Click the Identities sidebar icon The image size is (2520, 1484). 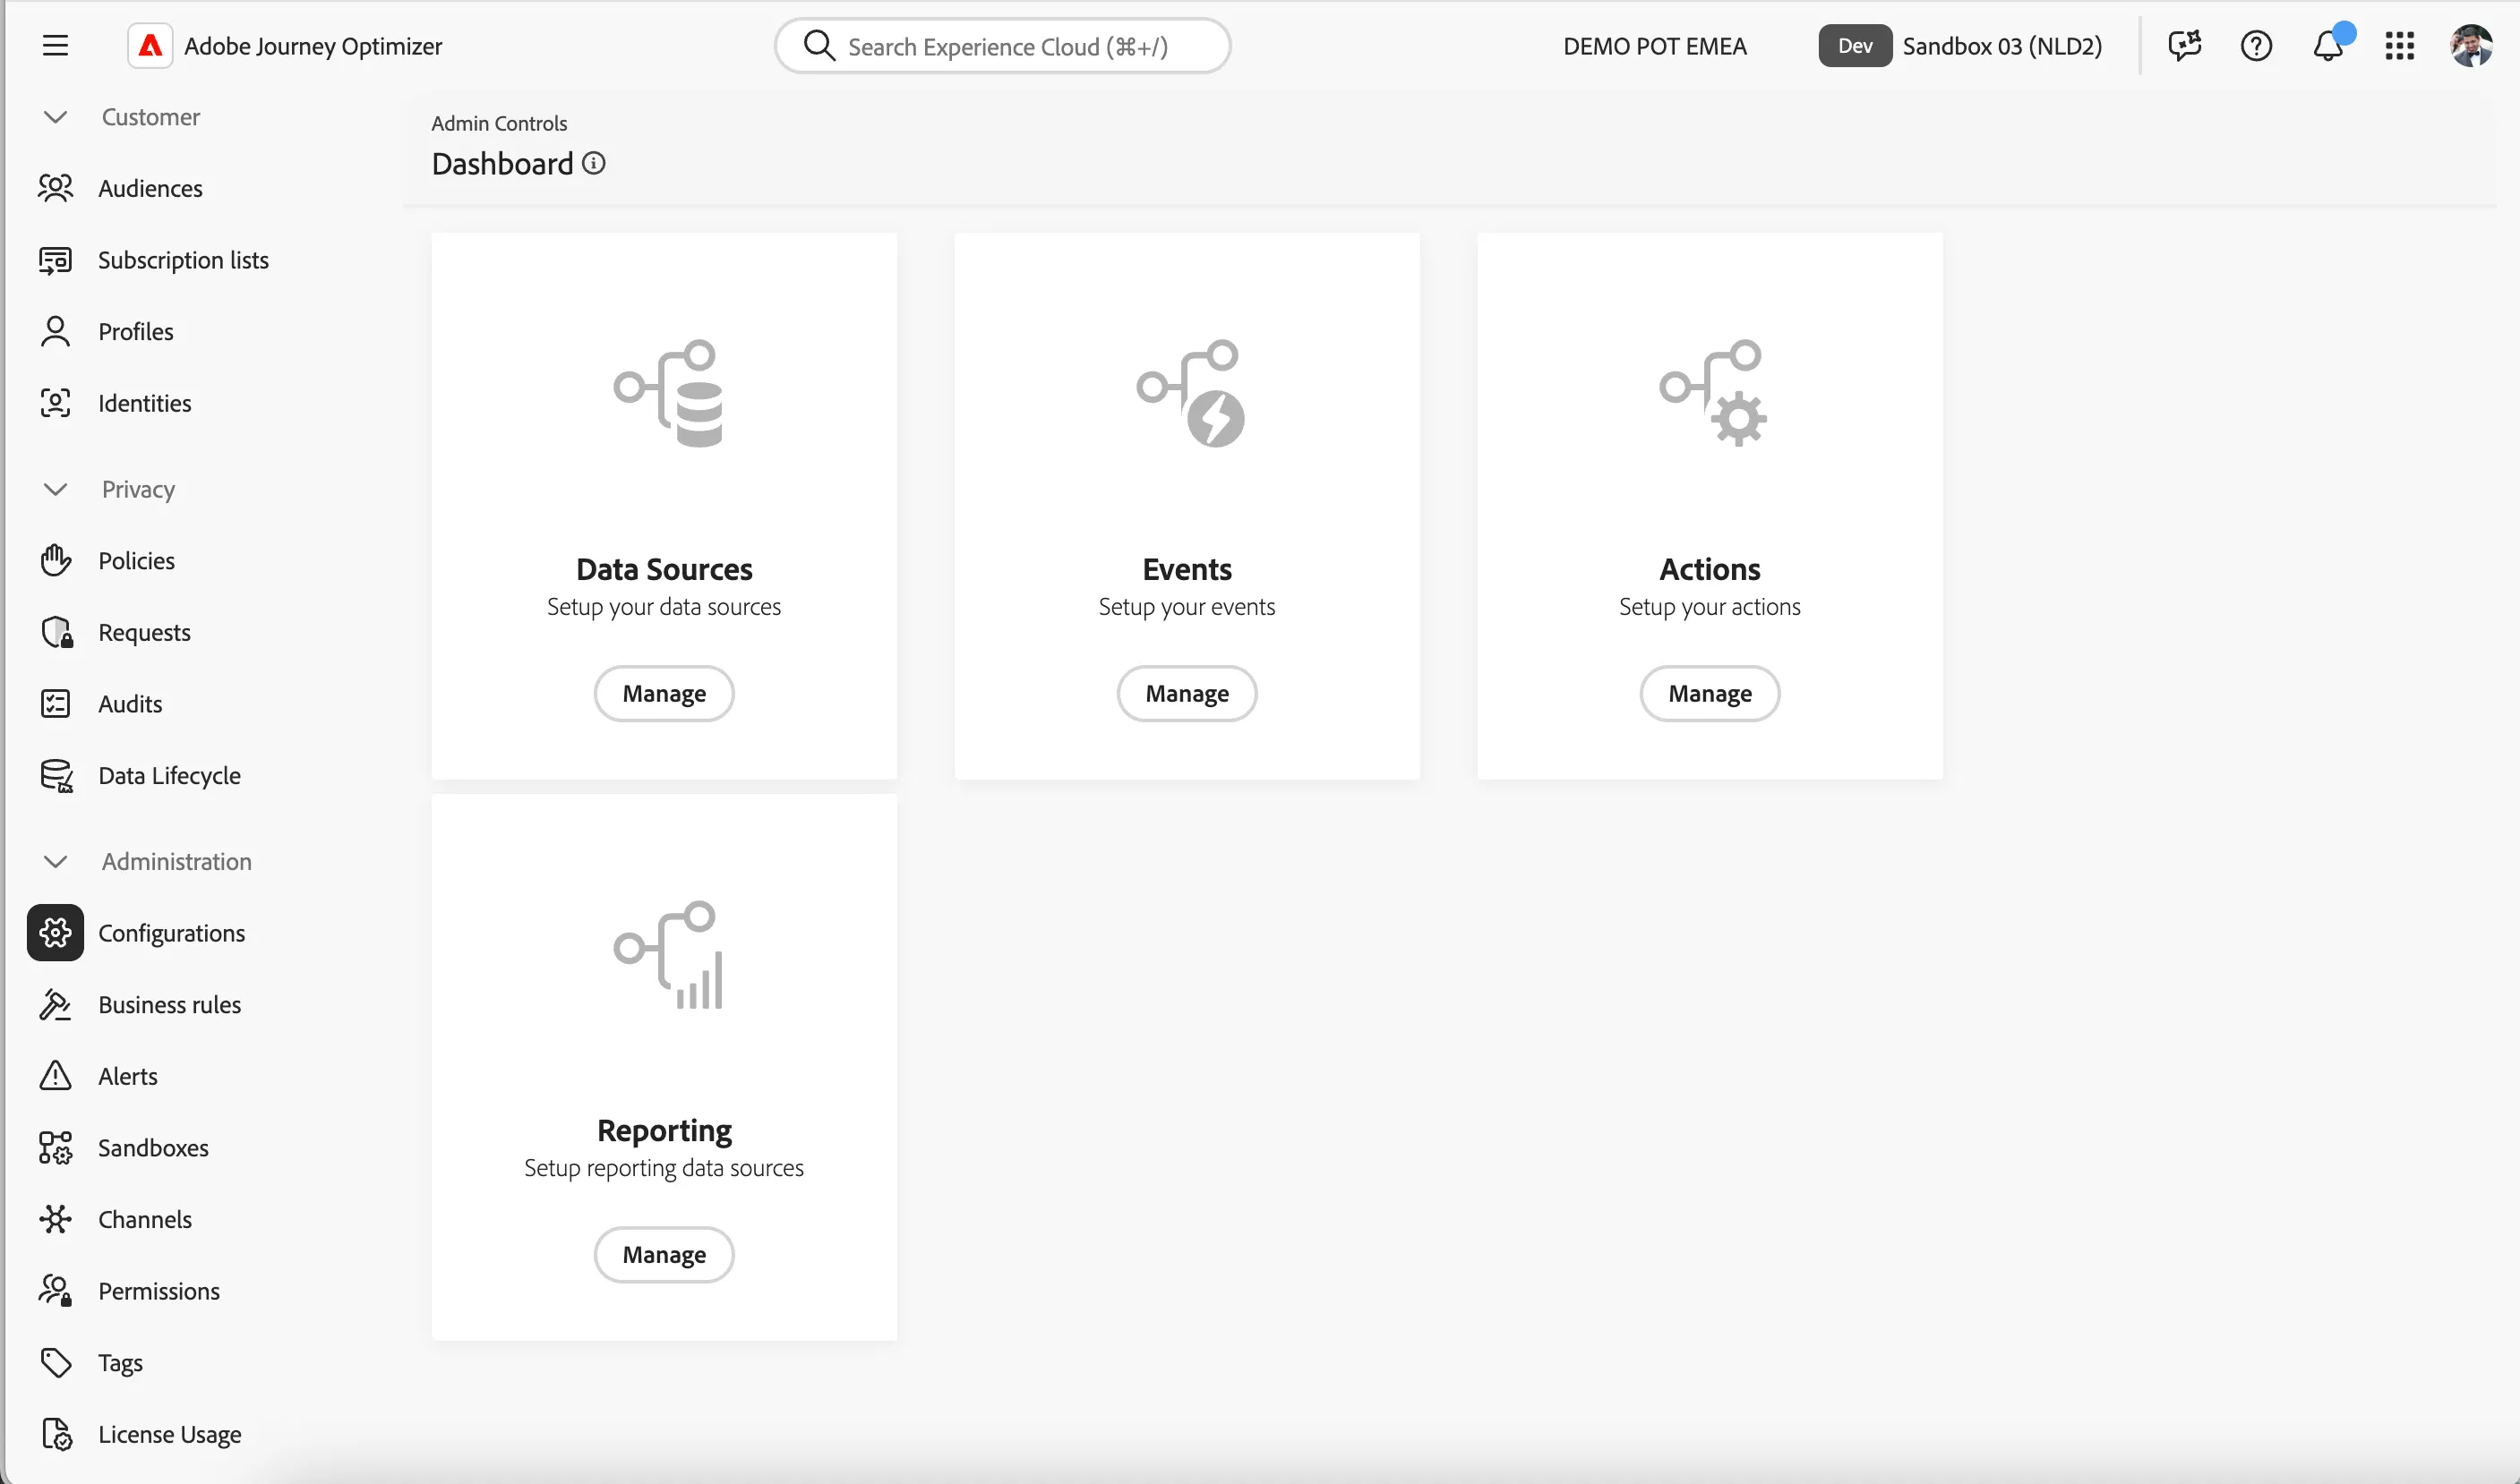pos(55,403)
